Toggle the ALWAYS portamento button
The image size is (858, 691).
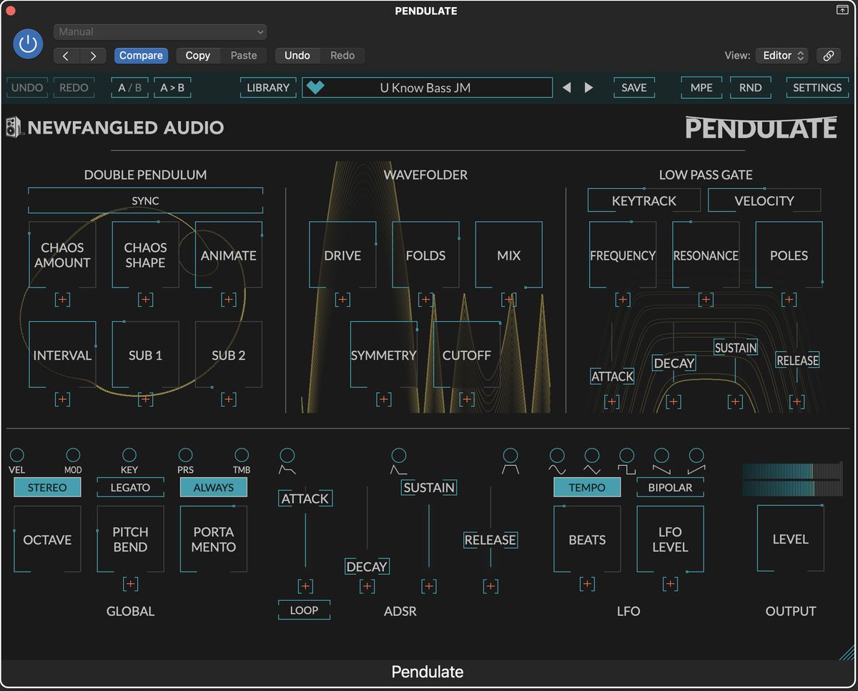[x=213, y=487]
